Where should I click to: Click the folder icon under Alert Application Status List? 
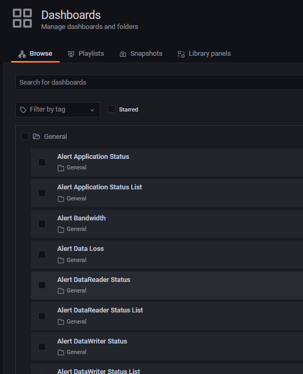pos(61,199)
